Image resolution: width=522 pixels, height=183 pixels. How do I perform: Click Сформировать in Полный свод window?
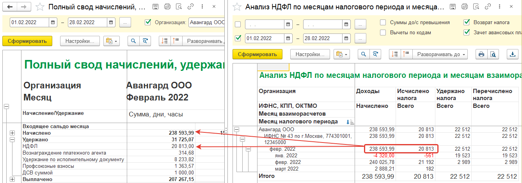(x=27, y=41)
